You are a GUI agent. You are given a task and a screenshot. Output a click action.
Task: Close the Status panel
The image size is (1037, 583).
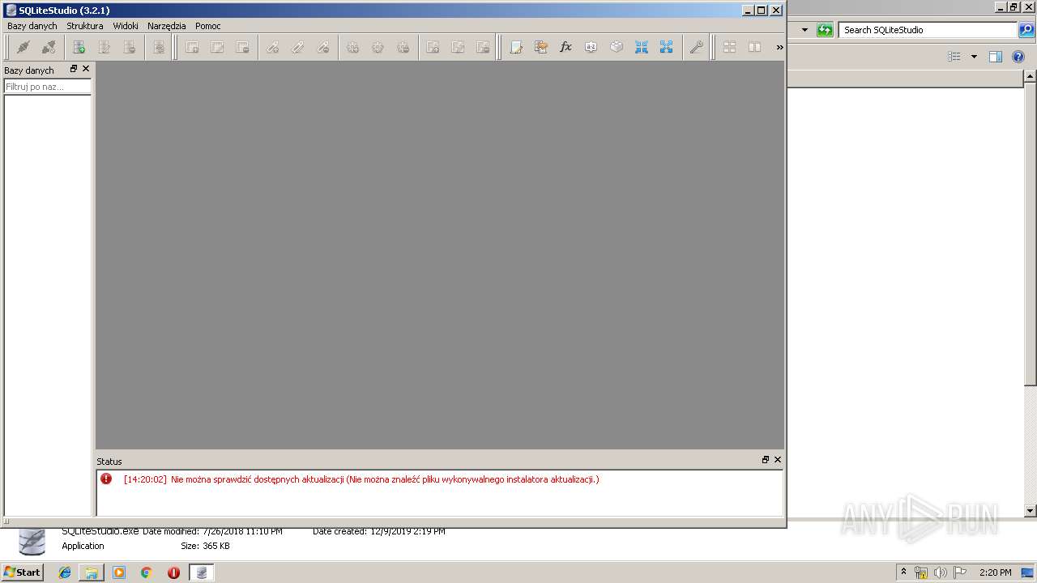tap(778, 459)
